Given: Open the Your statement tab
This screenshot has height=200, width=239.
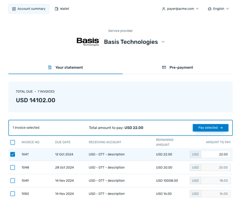Looking at the screenshot, I should (65, 67).
